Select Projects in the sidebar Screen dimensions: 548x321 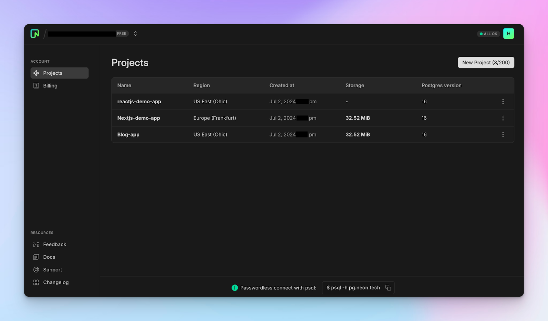(60, 73)
